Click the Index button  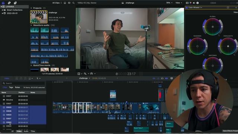[x=7, y=78]
